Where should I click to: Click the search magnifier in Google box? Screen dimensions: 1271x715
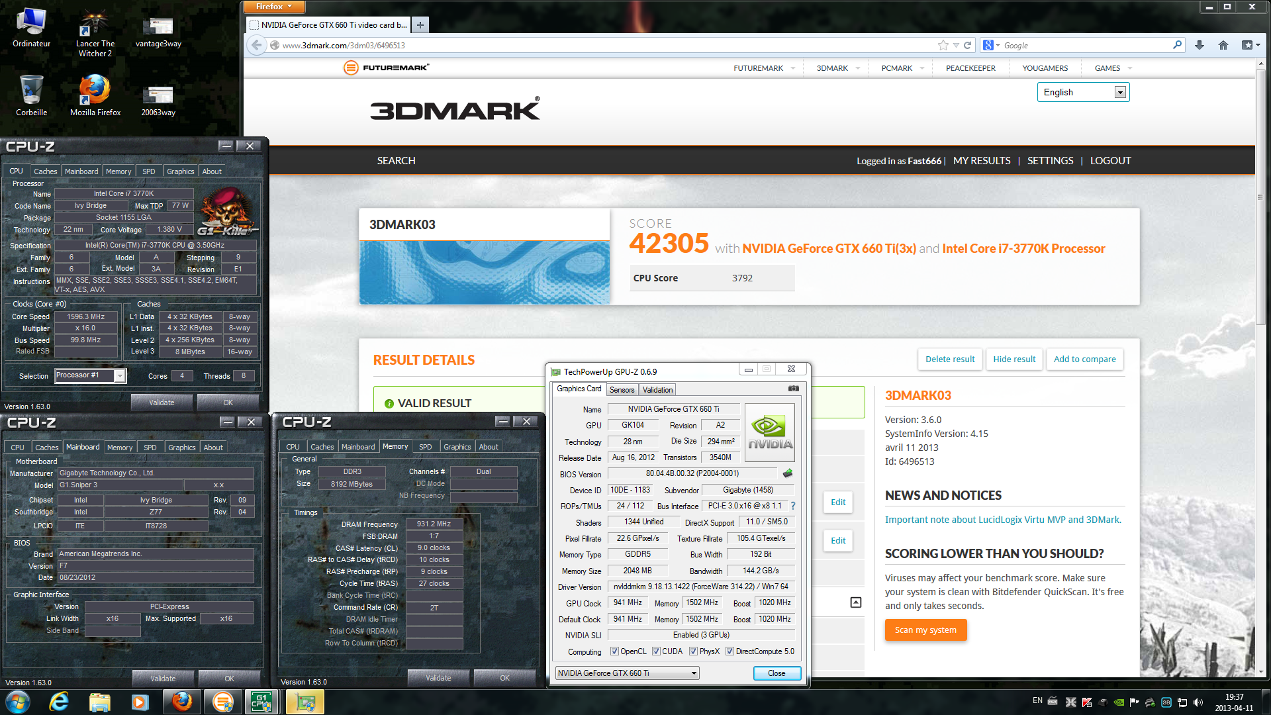pyautogui.click(x=1177, y=45)
